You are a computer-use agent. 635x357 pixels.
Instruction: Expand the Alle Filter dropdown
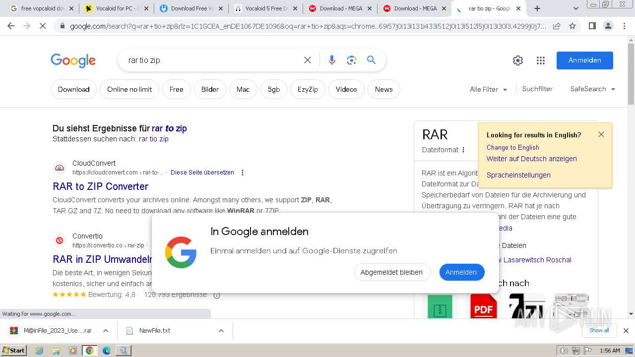pos(489,89)
